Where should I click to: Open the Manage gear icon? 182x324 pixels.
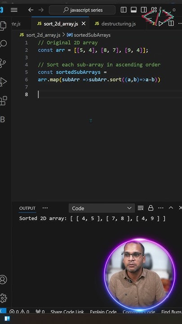coord(3,298)
